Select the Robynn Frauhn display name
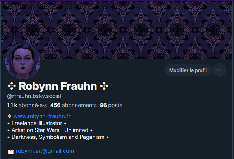Image resolution: width=234 pixels, height=159 pixels. (x=58, y=86)
